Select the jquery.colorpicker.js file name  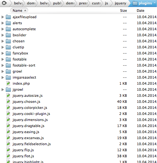(30, 108)
